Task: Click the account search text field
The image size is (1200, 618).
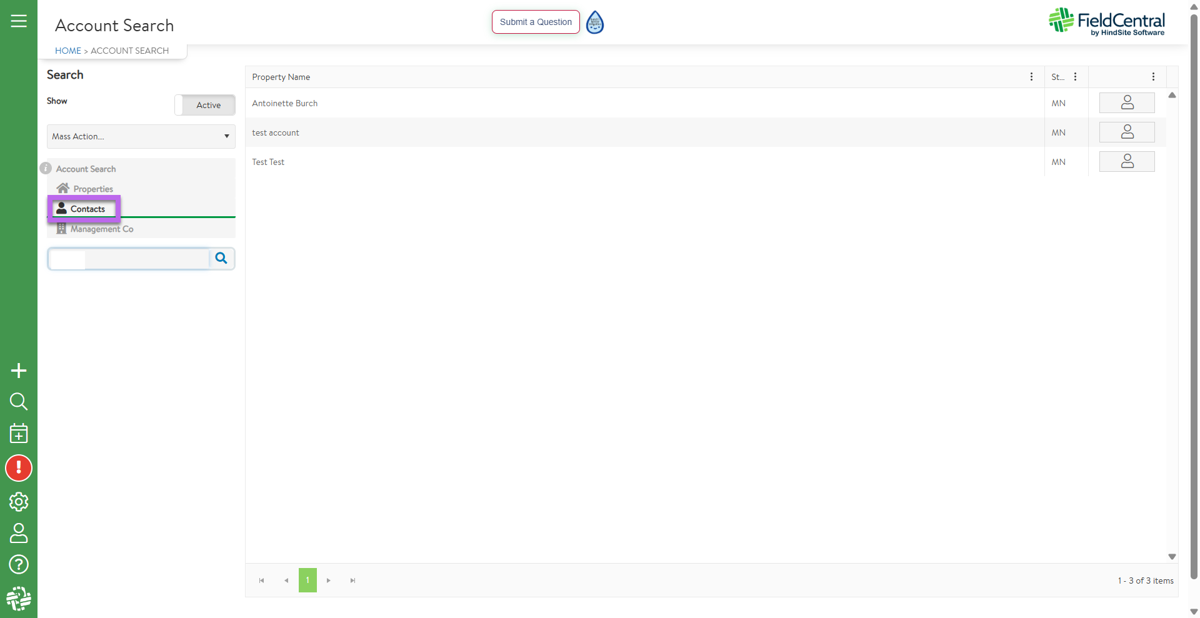Action: (129, 258)
